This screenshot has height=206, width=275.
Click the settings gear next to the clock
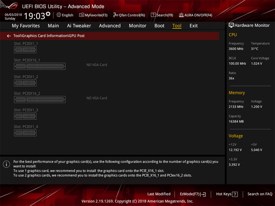[48, 14]
